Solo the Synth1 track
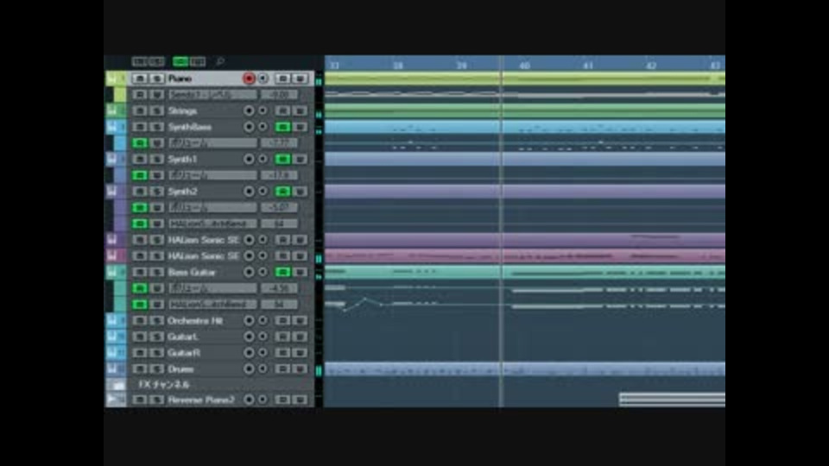Image resolution: width=829 pixels, height=466 pixels. coord(156,159)
